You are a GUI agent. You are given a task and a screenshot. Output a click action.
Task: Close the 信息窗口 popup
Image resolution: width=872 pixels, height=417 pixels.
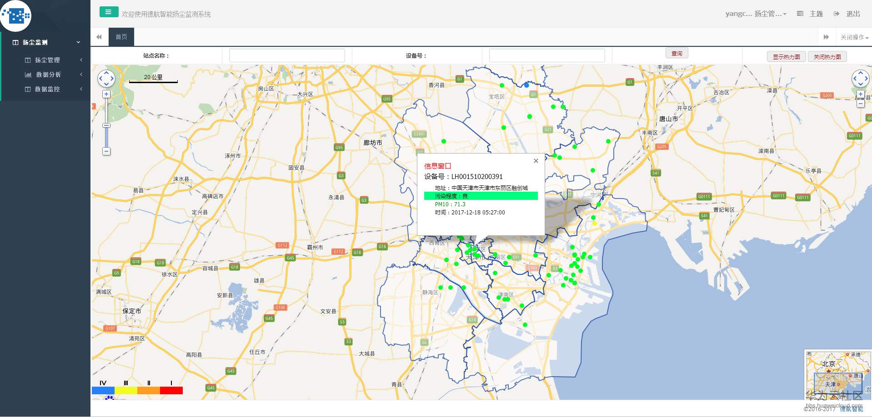pos(536,161)
